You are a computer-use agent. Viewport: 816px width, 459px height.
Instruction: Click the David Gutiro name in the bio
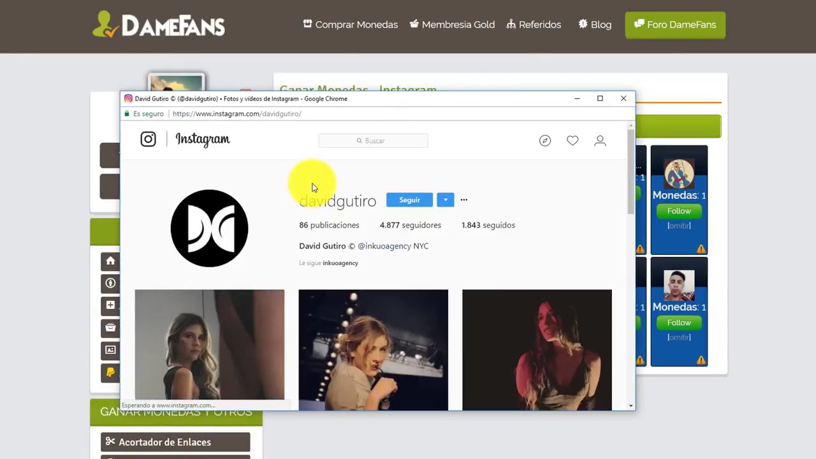pyautogui.click(x=323, y=246)
